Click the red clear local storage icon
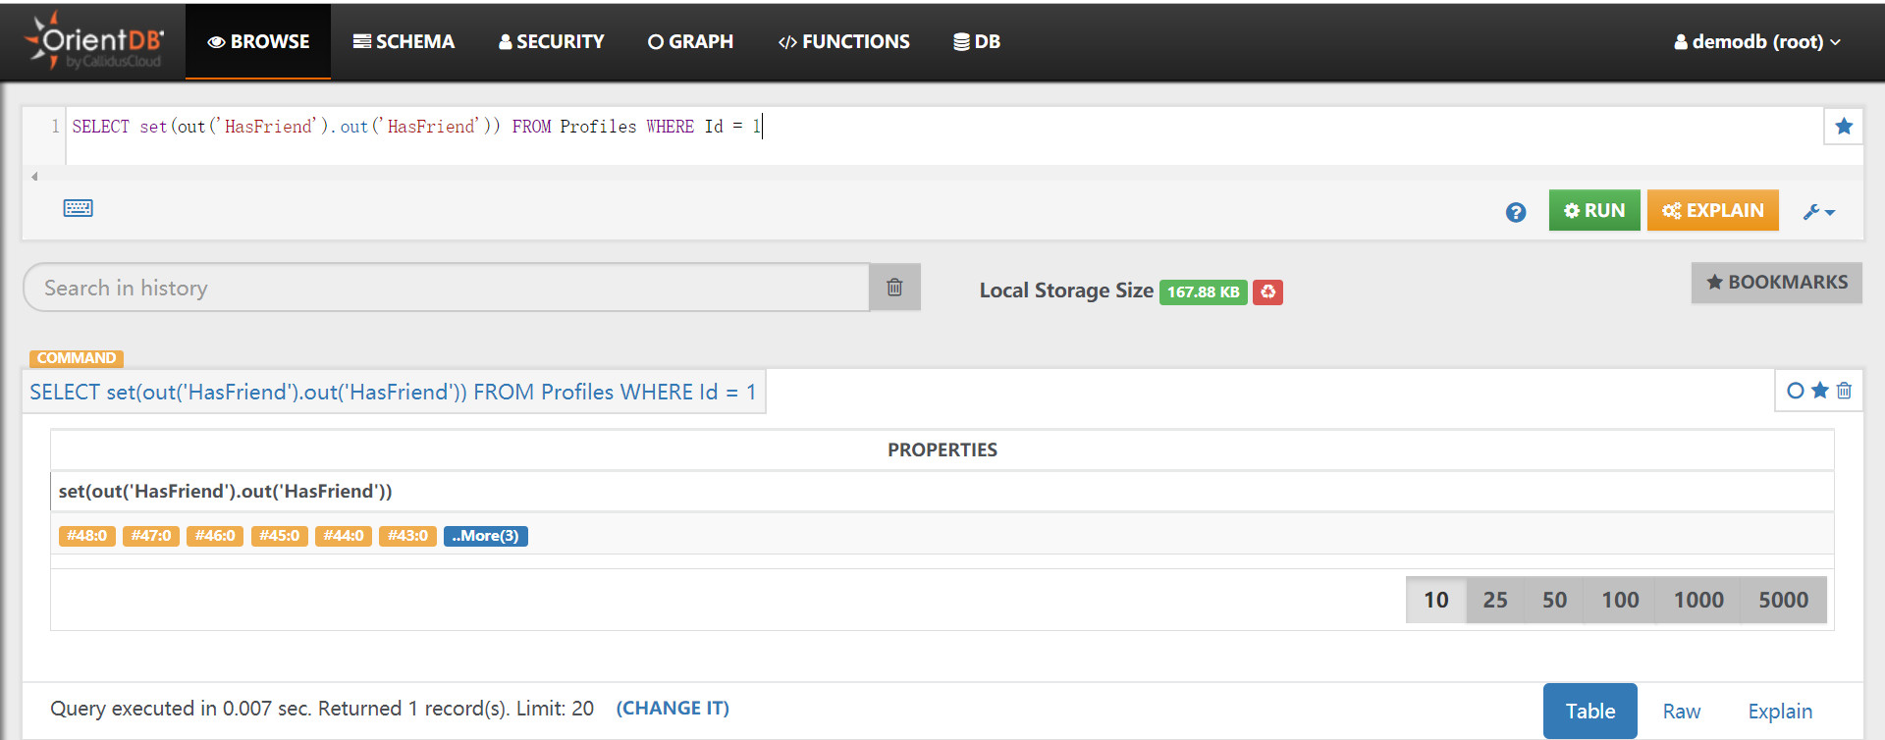Screen dimensions: 1885x740 [x=1267, y=291]
